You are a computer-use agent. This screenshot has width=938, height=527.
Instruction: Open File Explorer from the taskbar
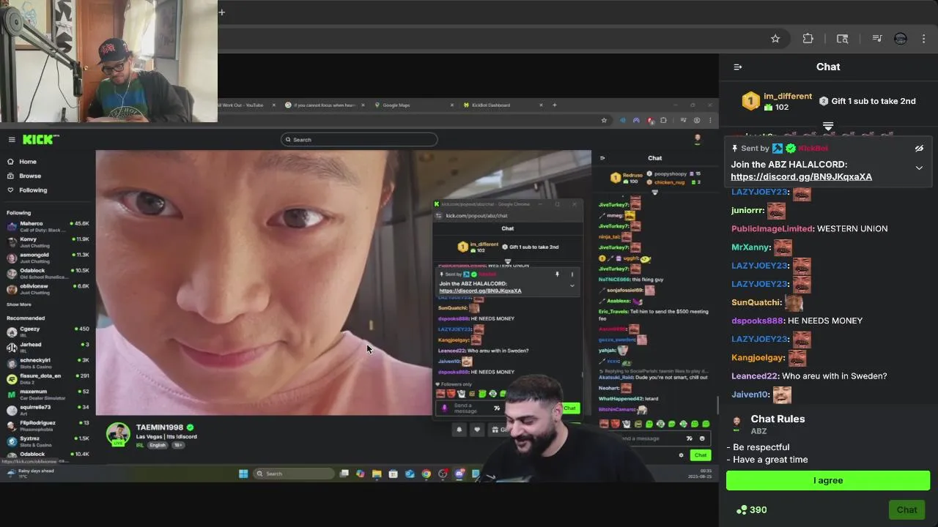click(377, 474)
